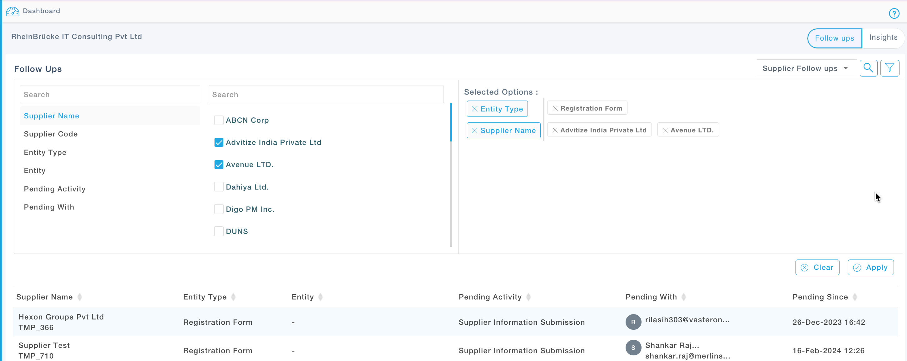This screenshot has height=361, width=907.
Task: Click the Dashboard gauge icon
Action: click(x=13, y=12)
